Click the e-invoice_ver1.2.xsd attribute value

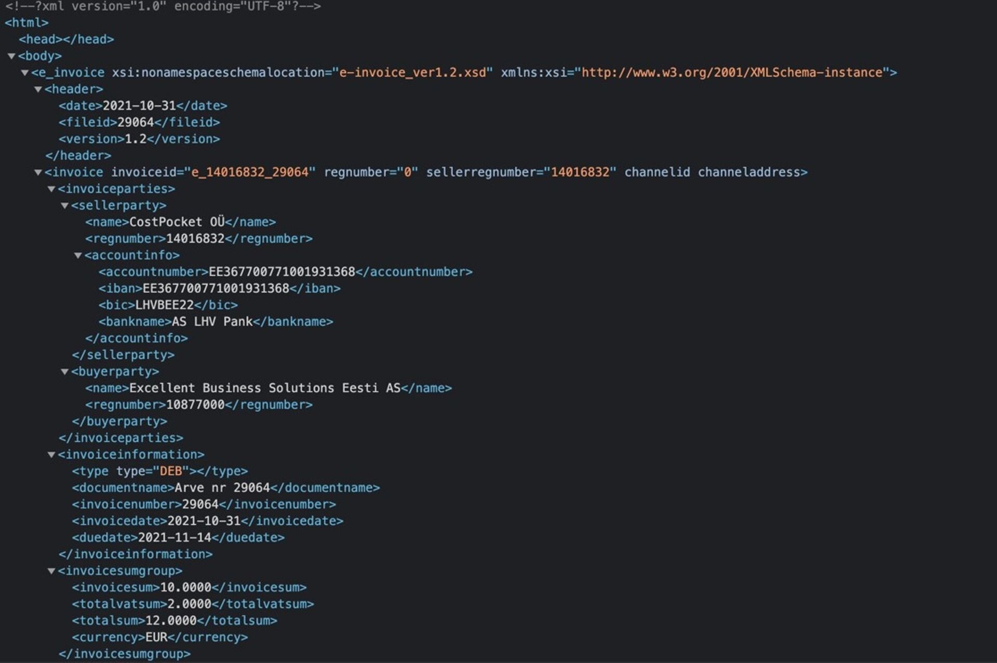point(412,73)
